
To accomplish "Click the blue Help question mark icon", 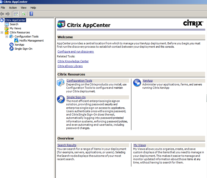I will coord(31,14).
